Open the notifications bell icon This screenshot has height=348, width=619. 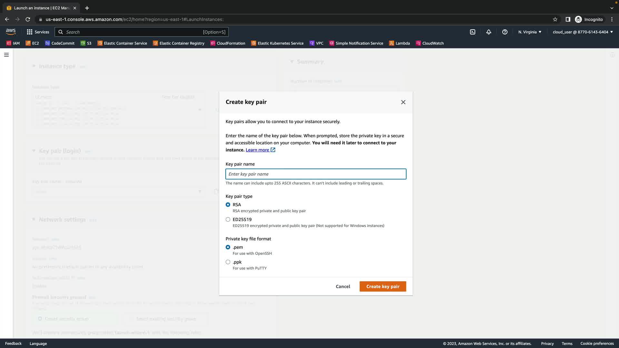point(489,32)
